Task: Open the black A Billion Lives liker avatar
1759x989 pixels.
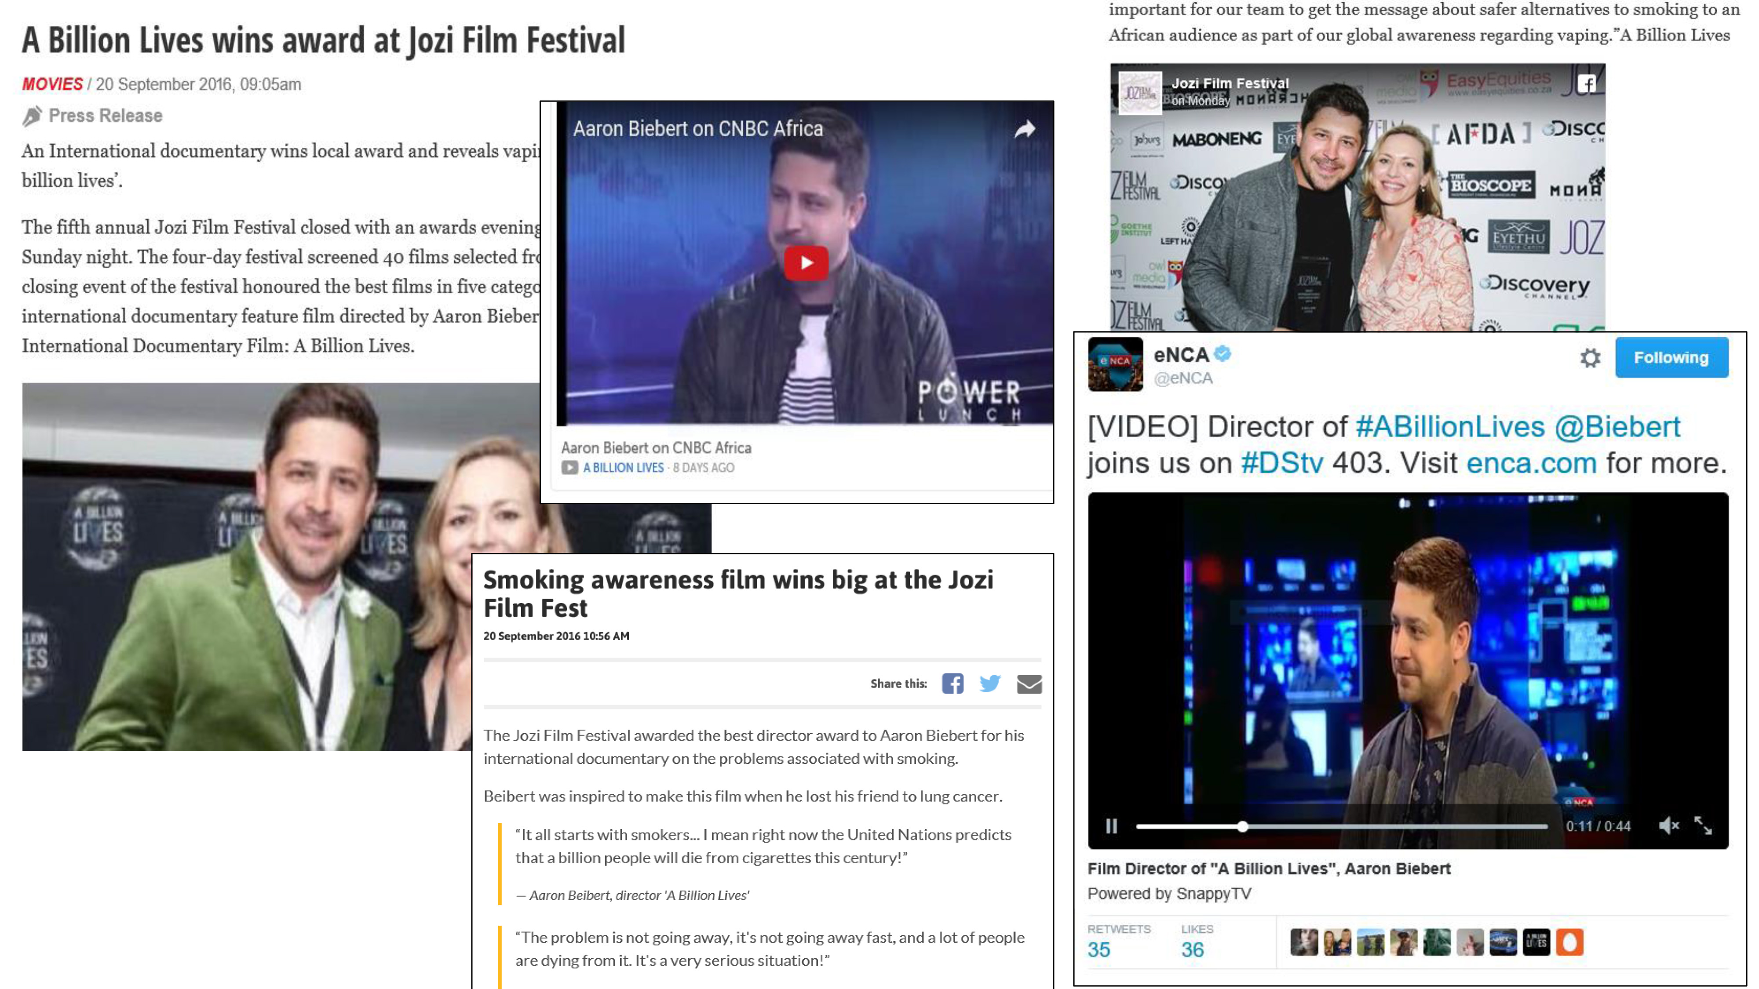Action: coord(1536,942)
